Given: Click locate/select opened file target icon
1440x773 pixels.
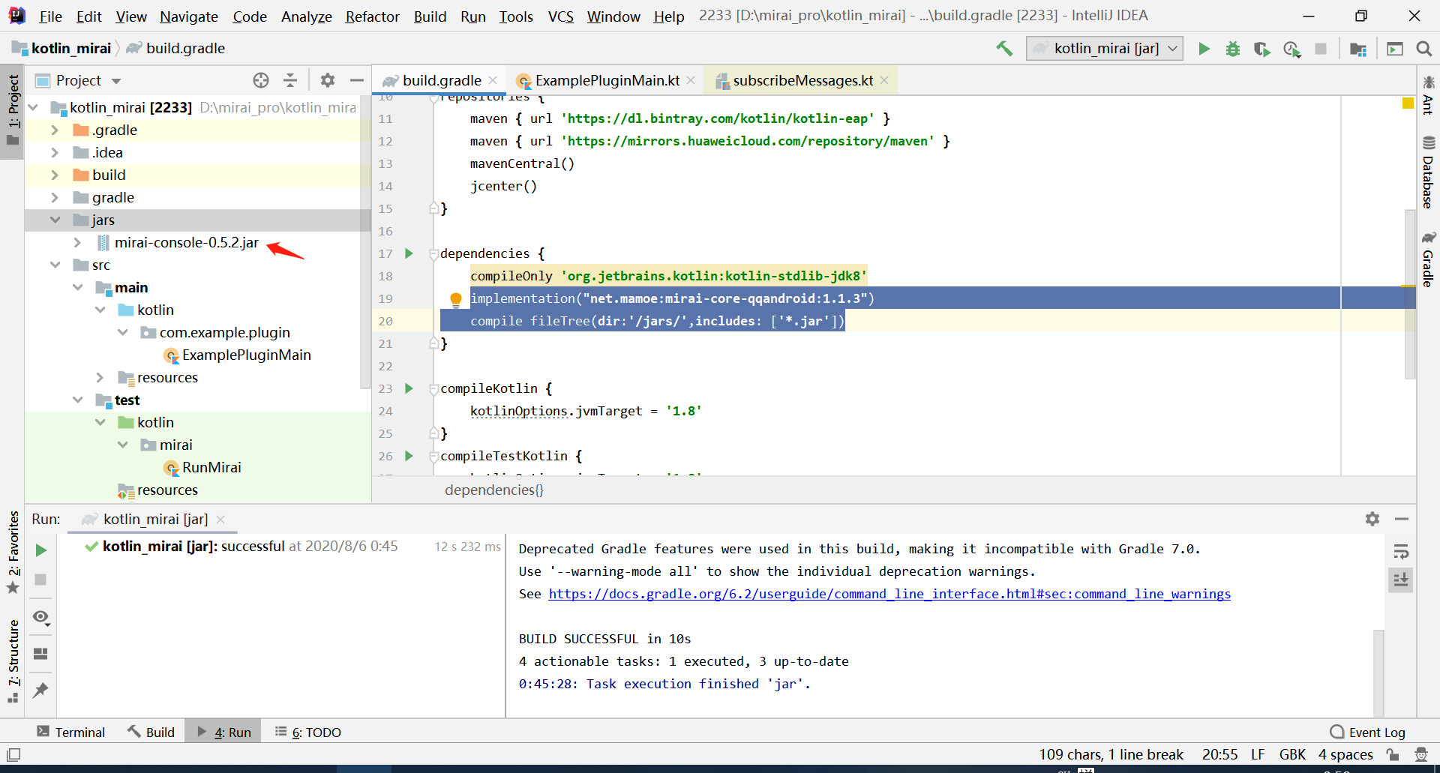Looking at the screenshot, I should tap(261, 80).
